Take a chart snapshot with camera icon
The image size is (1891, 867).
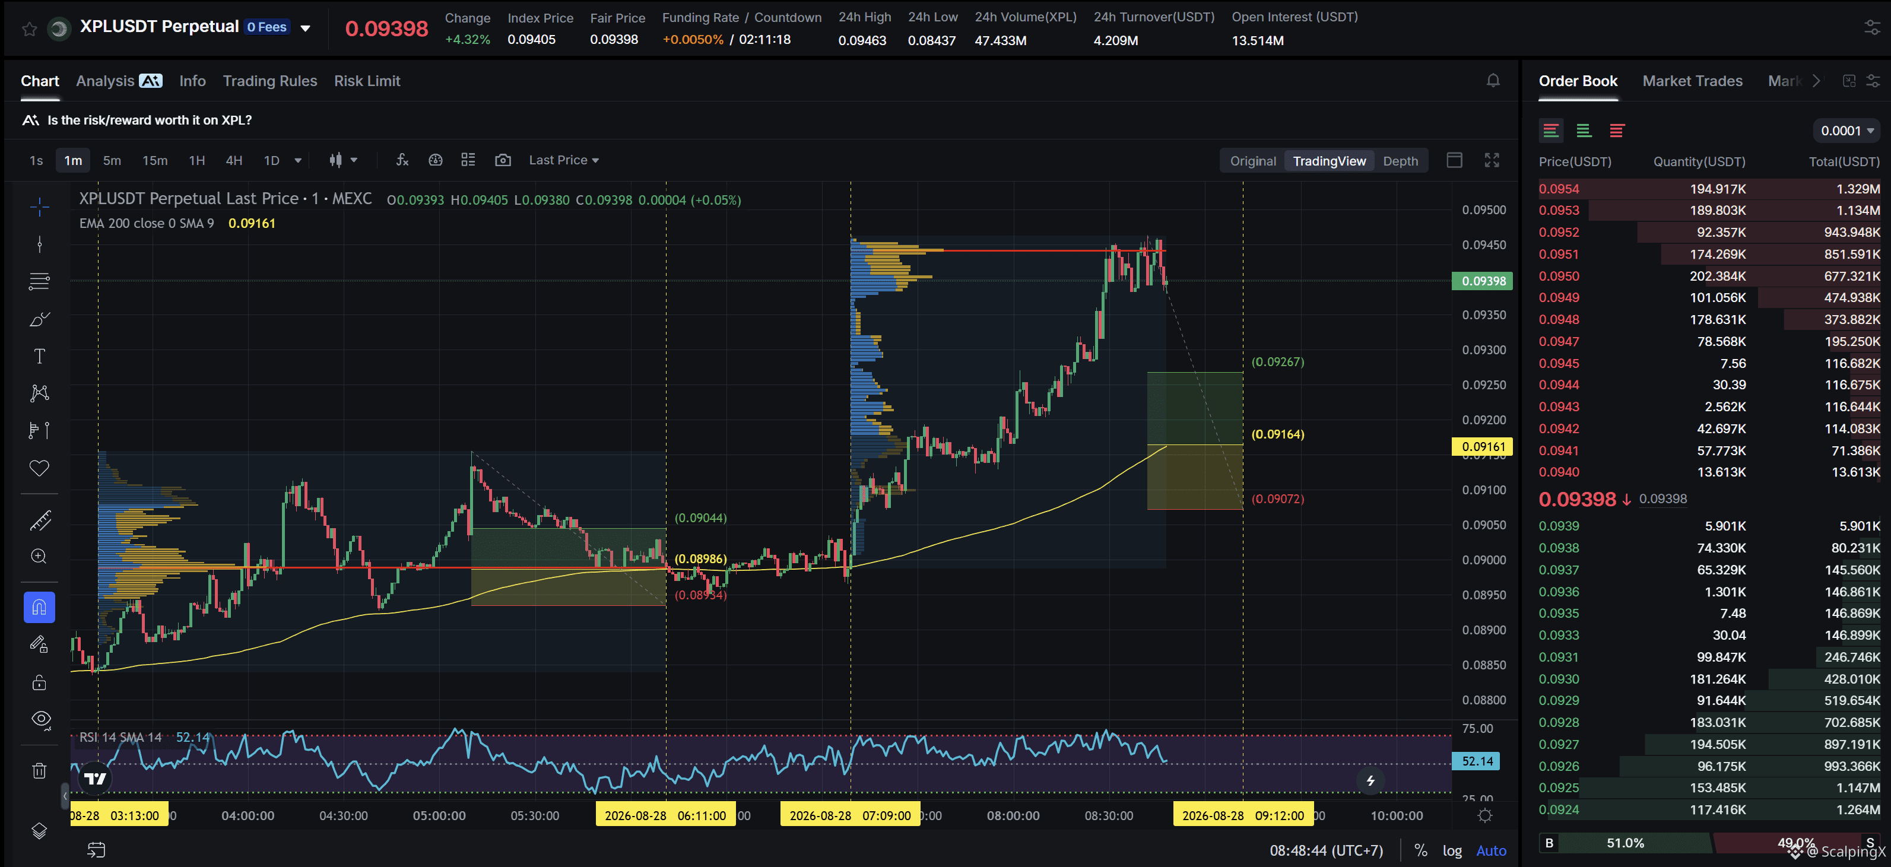click(503, 159)
